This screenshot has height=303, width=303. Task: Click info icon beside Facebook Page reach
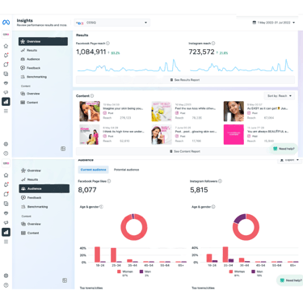107,43
